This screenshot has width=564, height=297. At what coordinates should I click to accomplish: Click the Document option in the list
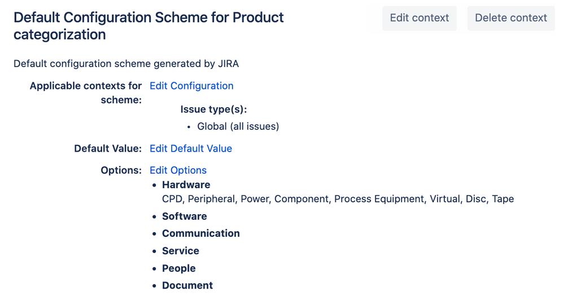click(x=187, y=285)
